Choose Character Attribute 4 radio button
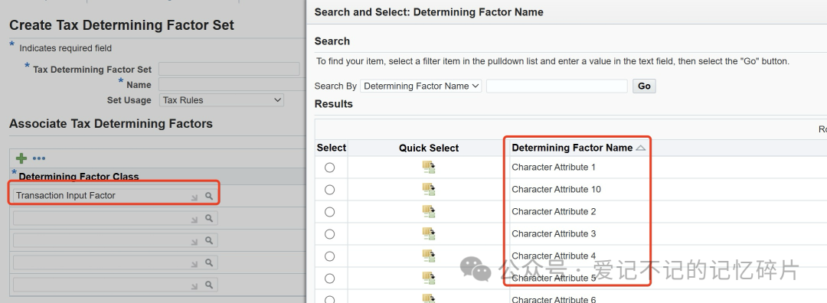Image resolution: width=827 pixels, height=303 pixels. [329, 256]
